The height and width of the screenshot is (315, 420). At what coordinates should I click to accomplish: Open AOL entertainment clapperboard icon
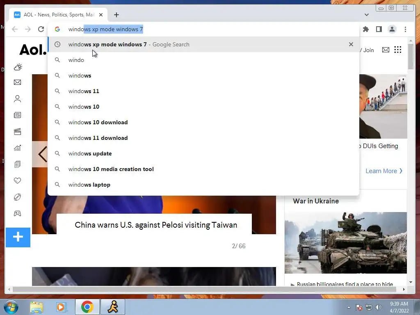[x=17, y=132]
